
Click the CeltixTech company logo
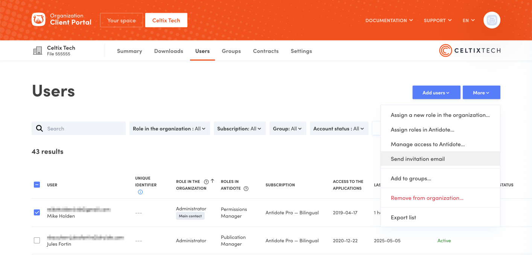point(470,51)
